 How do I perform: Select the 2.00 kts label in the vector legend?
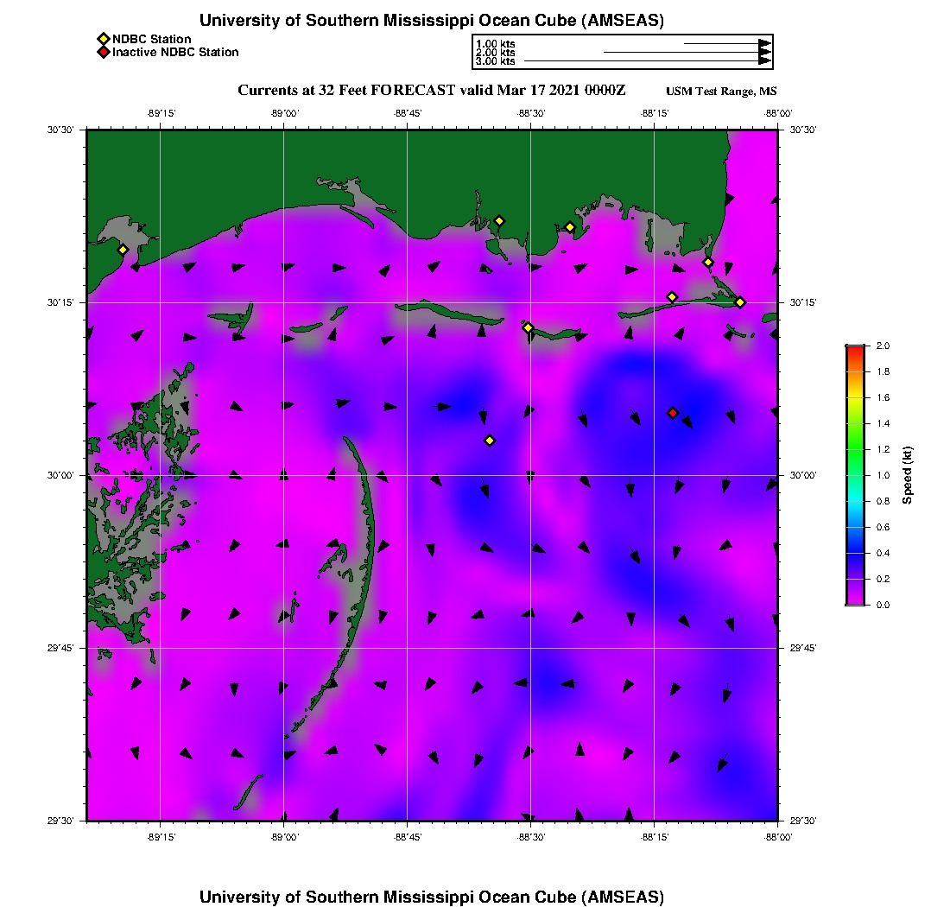coord(495,53)
